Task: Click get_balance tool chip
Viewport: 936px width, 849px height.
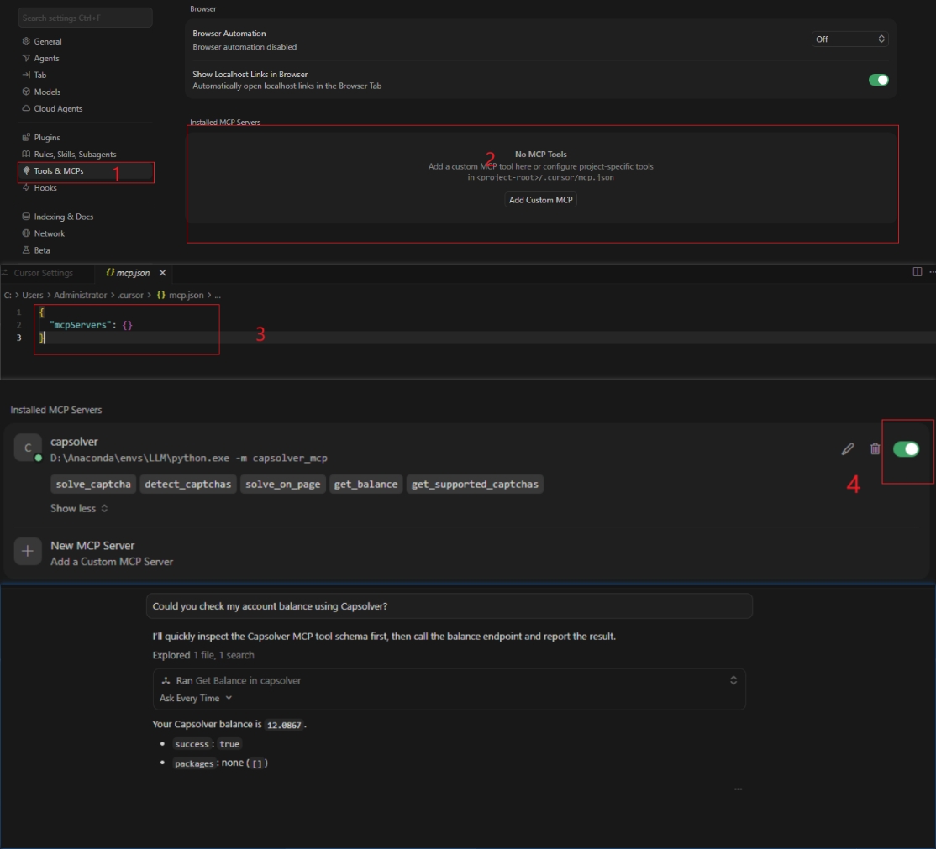Action: coord(366,484)
